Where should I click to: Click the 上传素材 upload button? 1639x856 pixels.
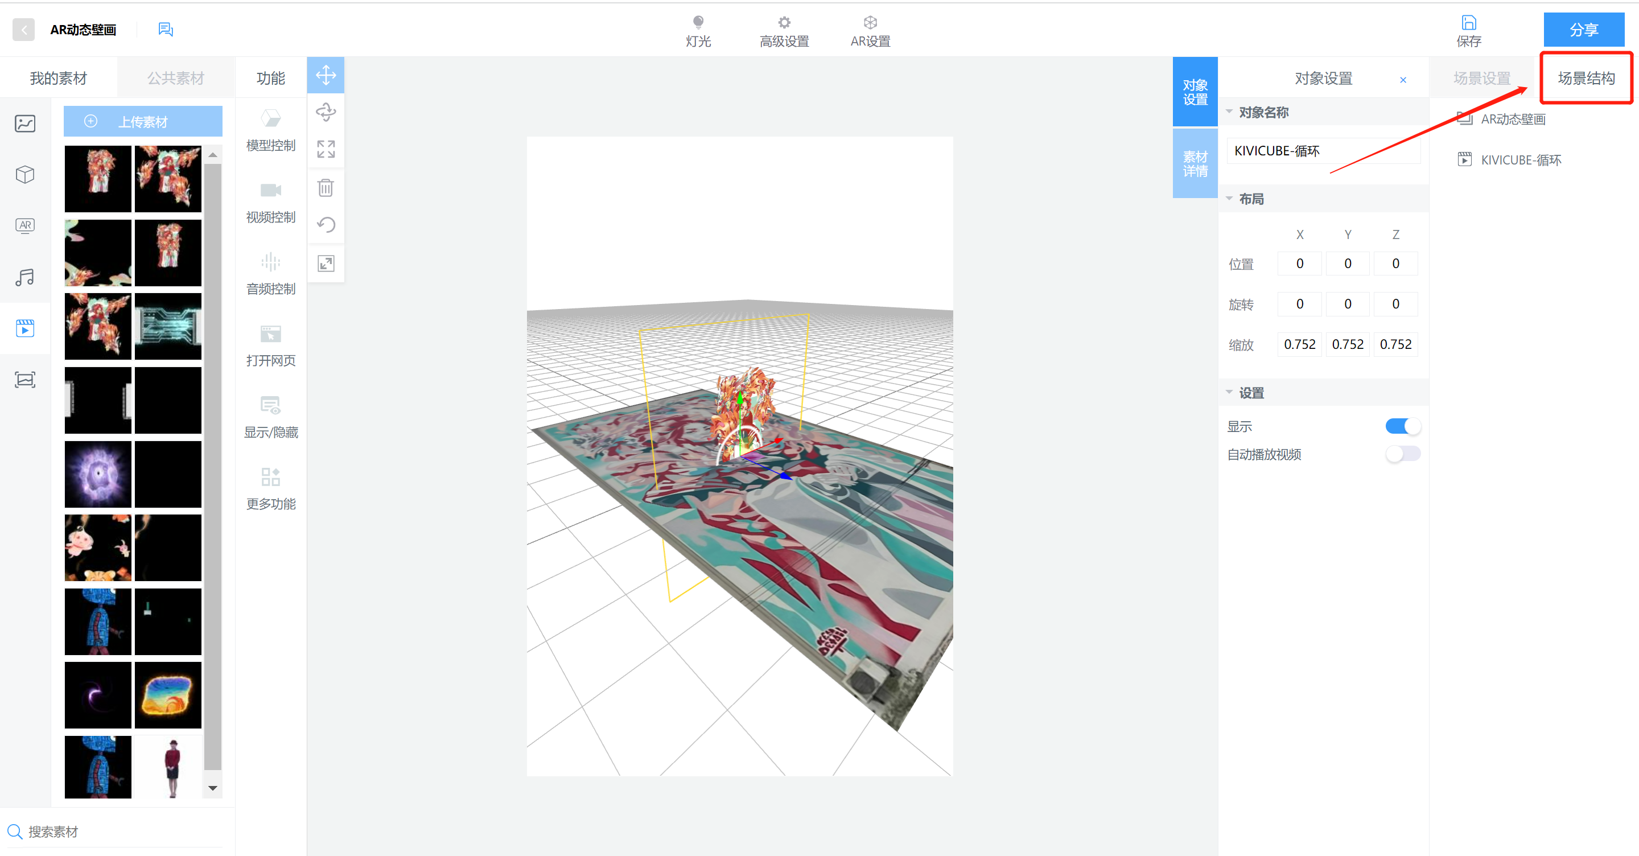pyautogui.click(x=142, y=122)
